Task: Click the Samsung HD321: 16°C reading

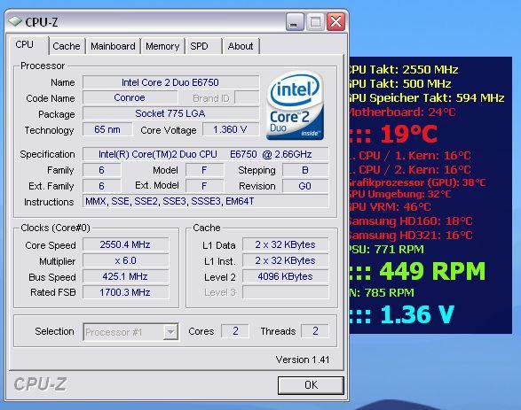Action: (x=410, y=236)
